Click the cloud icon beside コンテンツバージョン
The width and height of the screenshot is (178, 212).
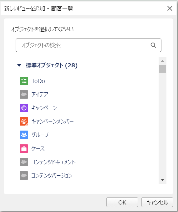pos(24,175)
